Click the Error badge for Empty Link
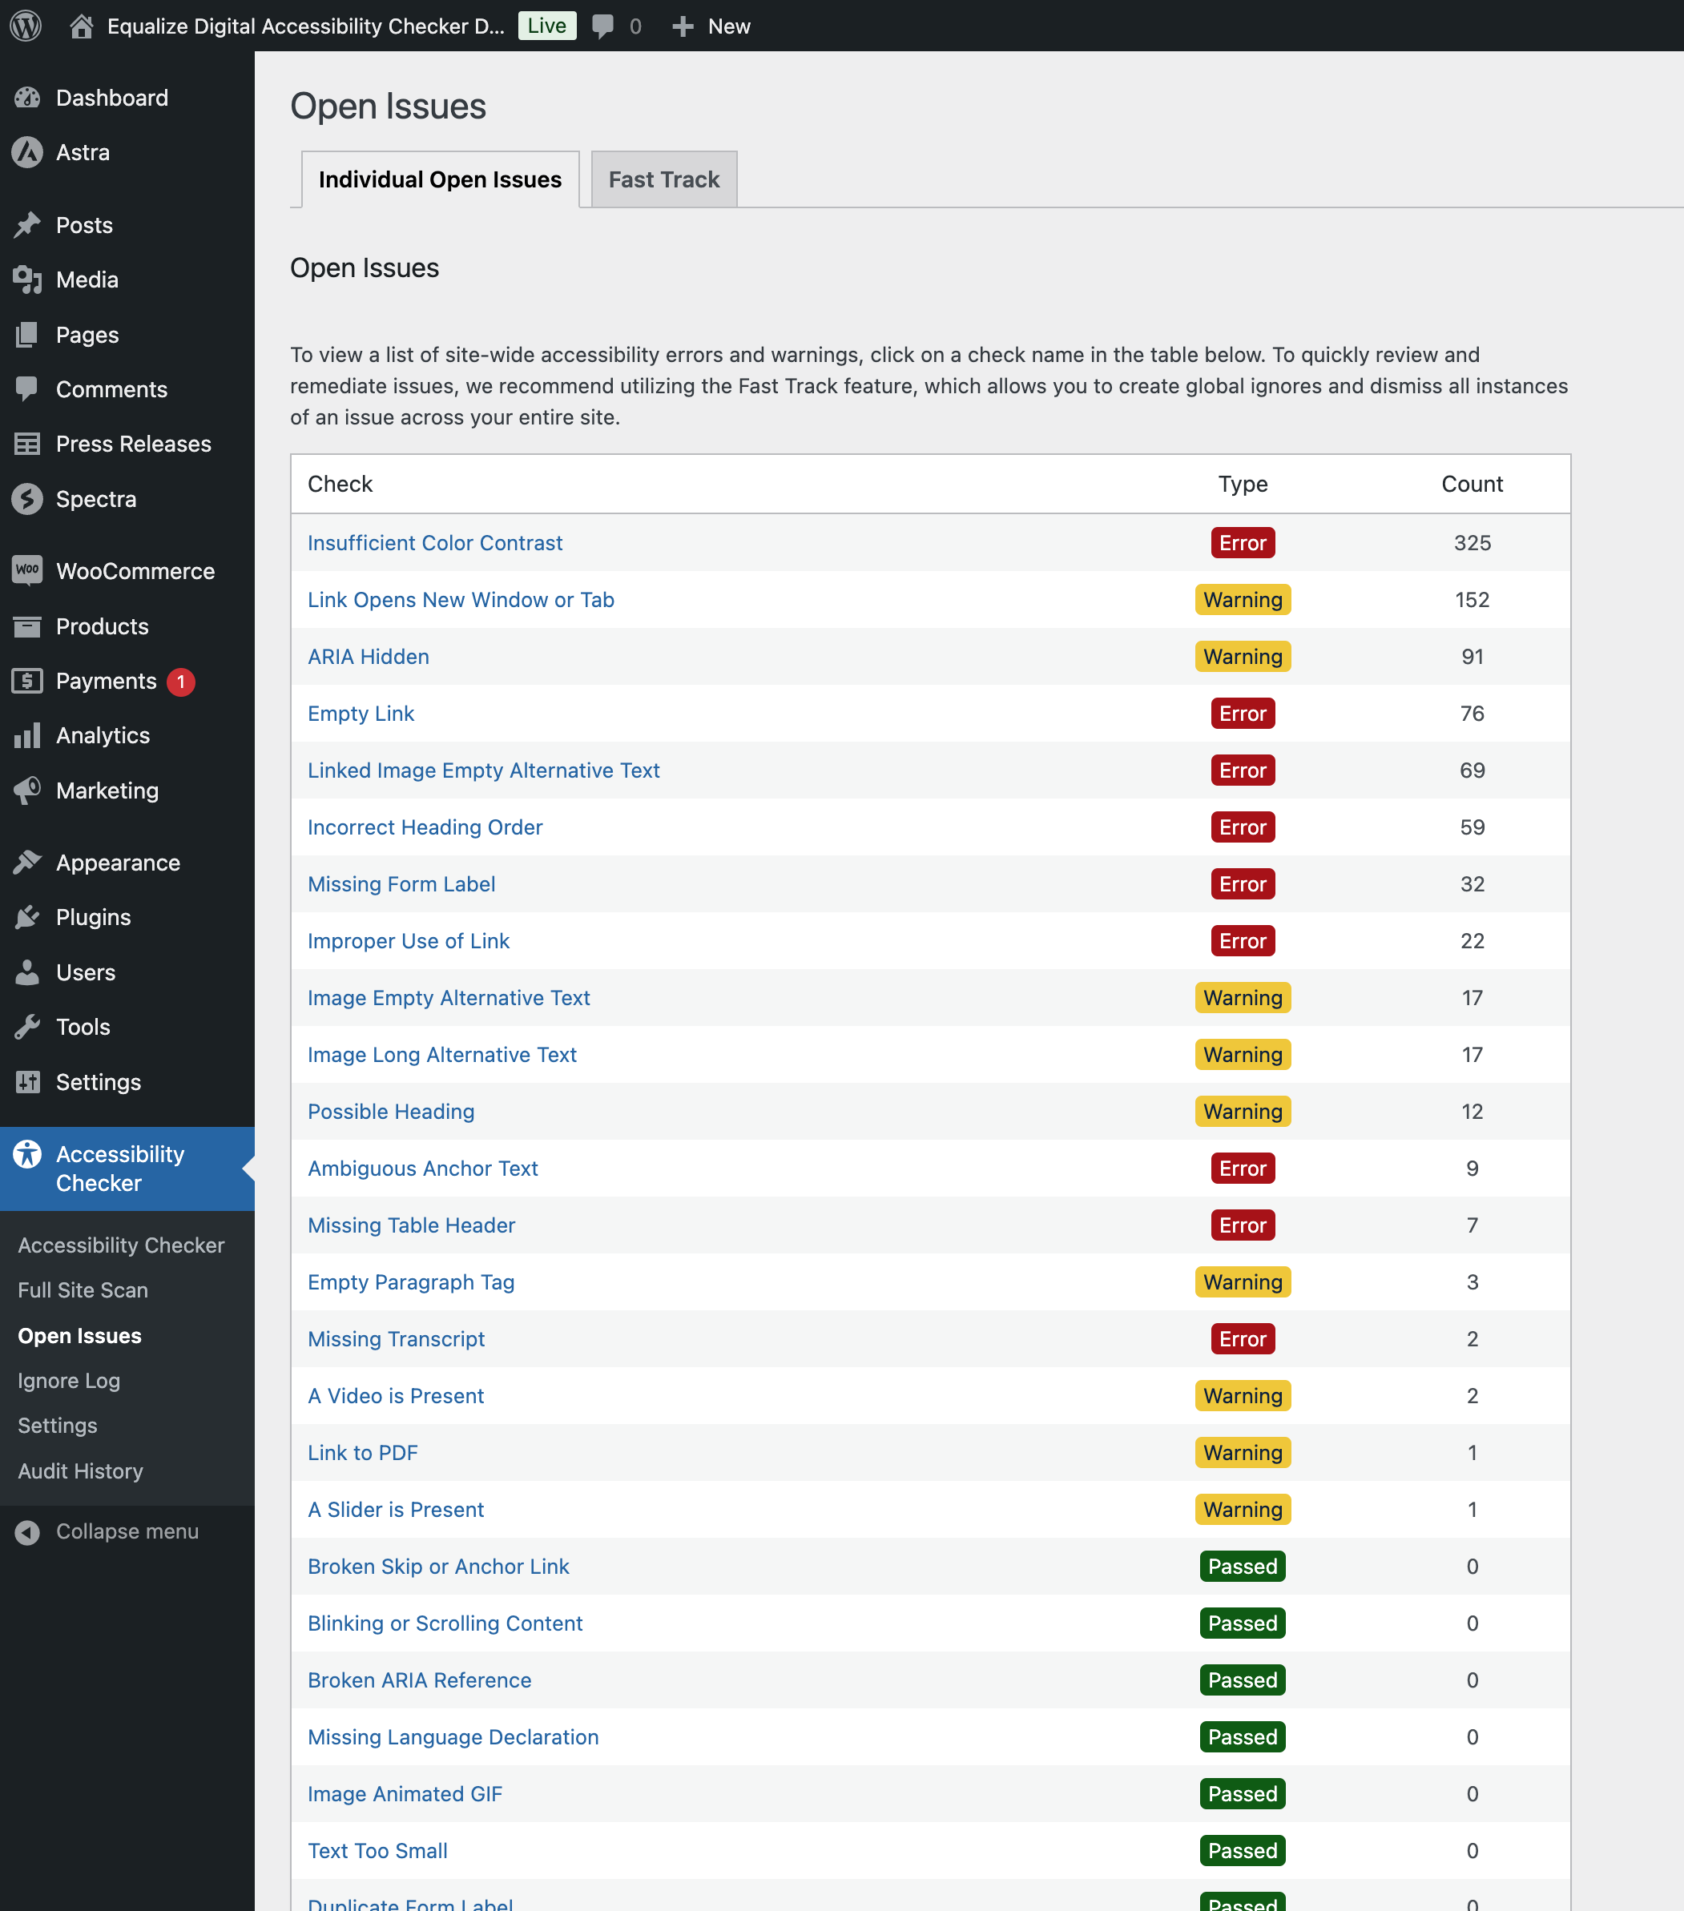Image resolution: width=1684 pixels, height=1911 pixels. [1243, 714]
